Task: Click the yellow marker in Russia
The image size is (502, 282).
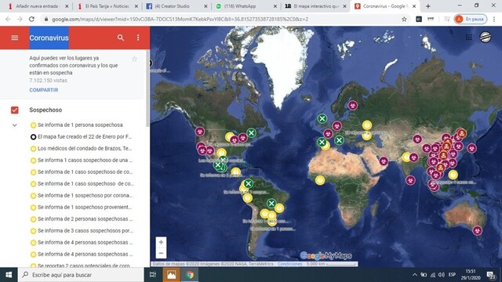Action: (367, 125)
